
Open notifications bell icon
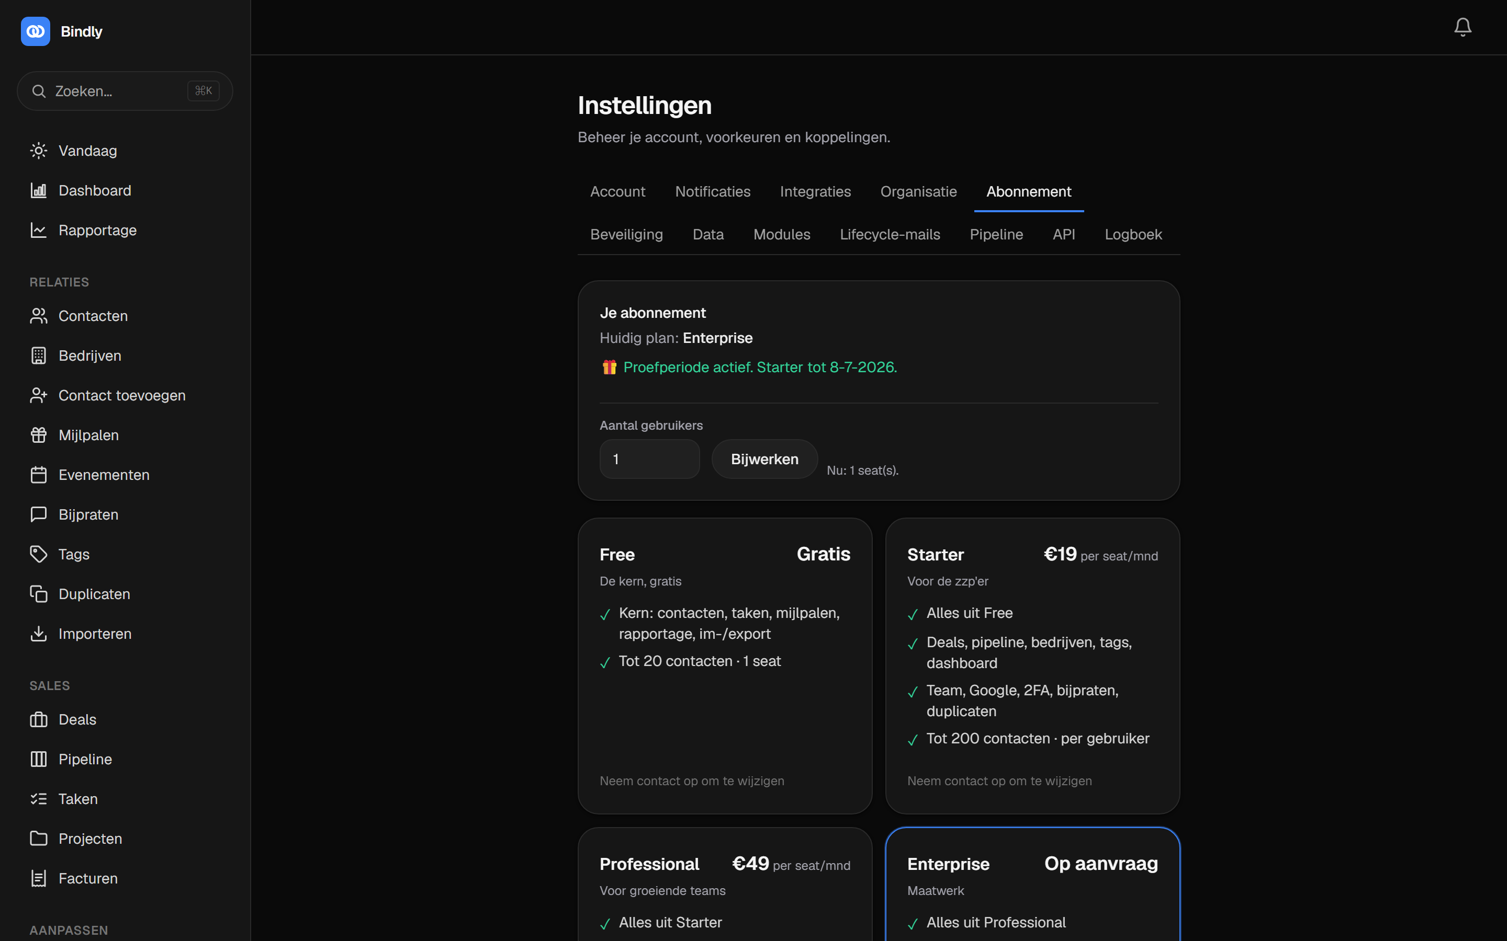click(1462, 27)
